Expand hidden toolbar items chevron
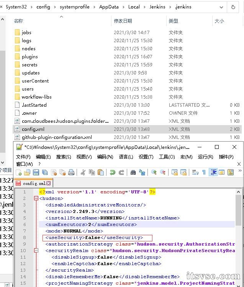The height and width of the screenshot is (287, 244). click(x=240, y=171)
